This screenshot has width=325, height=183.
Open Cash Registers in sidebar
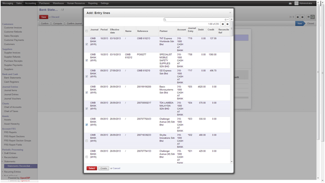pyautogui.click(x=11, y=82)
